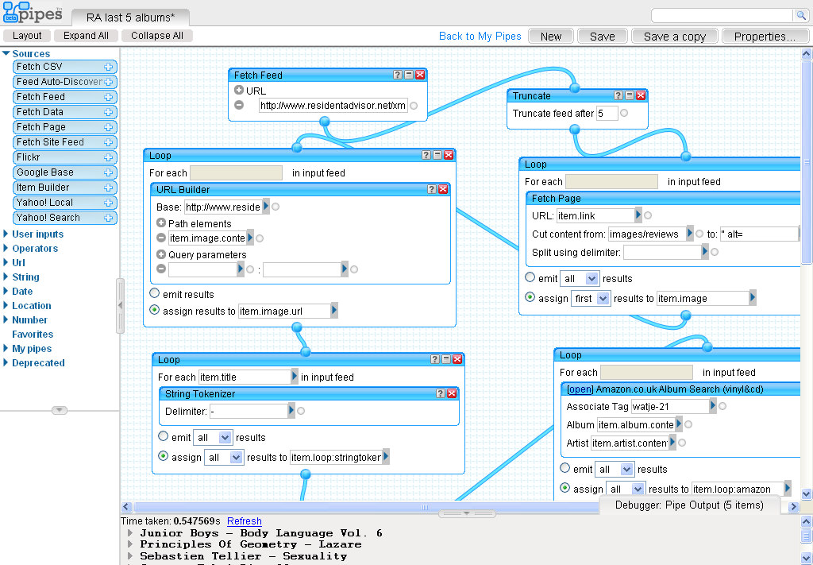The image size is (813, 565).
Task: Focus the search box at top right
Action: coord(724,15)
